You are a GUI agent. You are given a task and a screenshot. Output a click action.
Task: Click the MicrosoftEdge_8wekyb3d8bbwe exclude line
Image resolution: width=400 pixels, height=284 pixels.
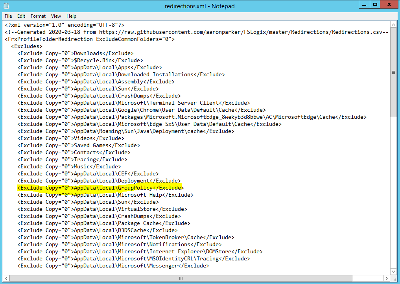(x=192, y=117)
